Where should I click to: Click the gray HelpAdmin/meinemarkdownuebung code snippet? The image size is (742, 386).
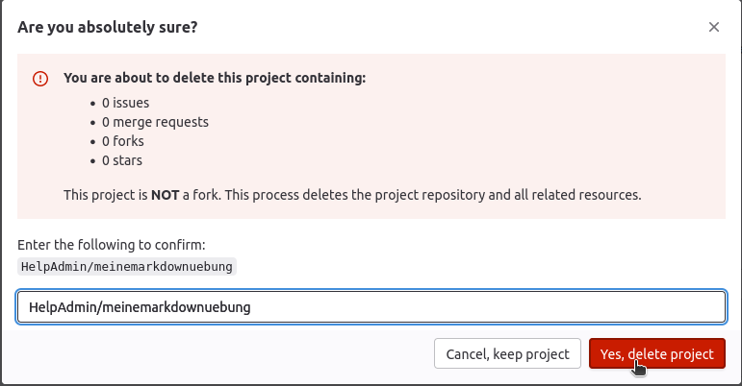click(126, 266)
